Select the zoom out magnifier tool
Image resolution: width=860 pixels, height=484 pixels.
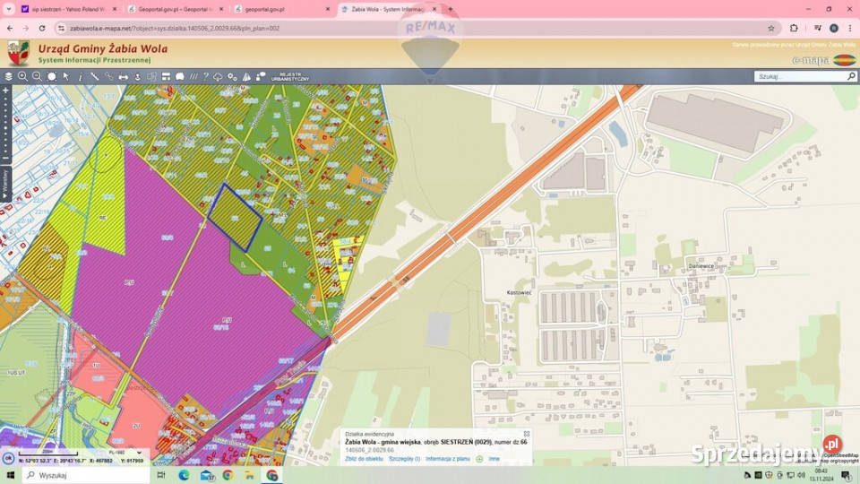point(38,77)
